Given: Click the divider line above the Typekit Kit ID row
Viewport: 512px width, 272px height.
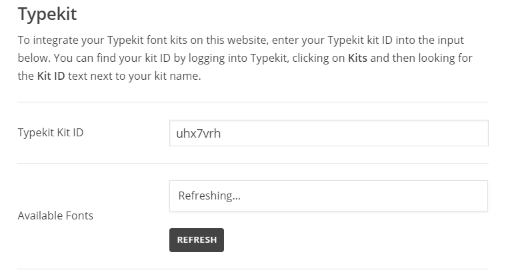Looking at the screenshot, I should [253, 102].
